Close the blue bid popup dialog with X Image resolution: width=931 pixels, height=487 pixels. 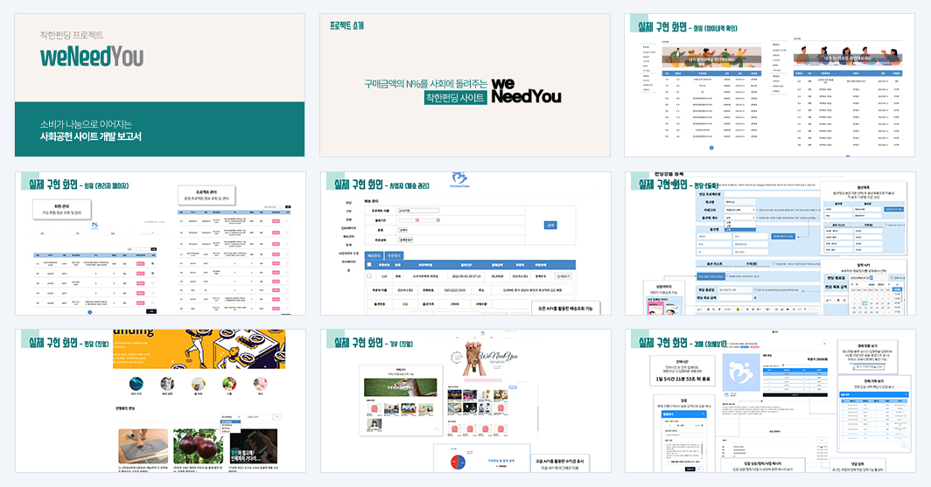click(704, 414)
